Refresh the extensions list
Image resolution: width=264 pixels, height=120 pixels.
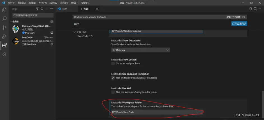pyautogui.click(x=42, y=9)
